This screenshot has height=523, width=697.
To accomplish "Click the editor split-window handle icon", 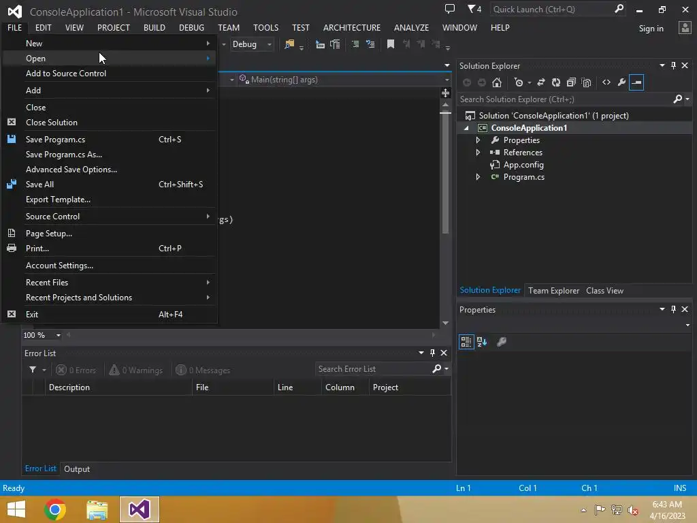I will point(445,93).
